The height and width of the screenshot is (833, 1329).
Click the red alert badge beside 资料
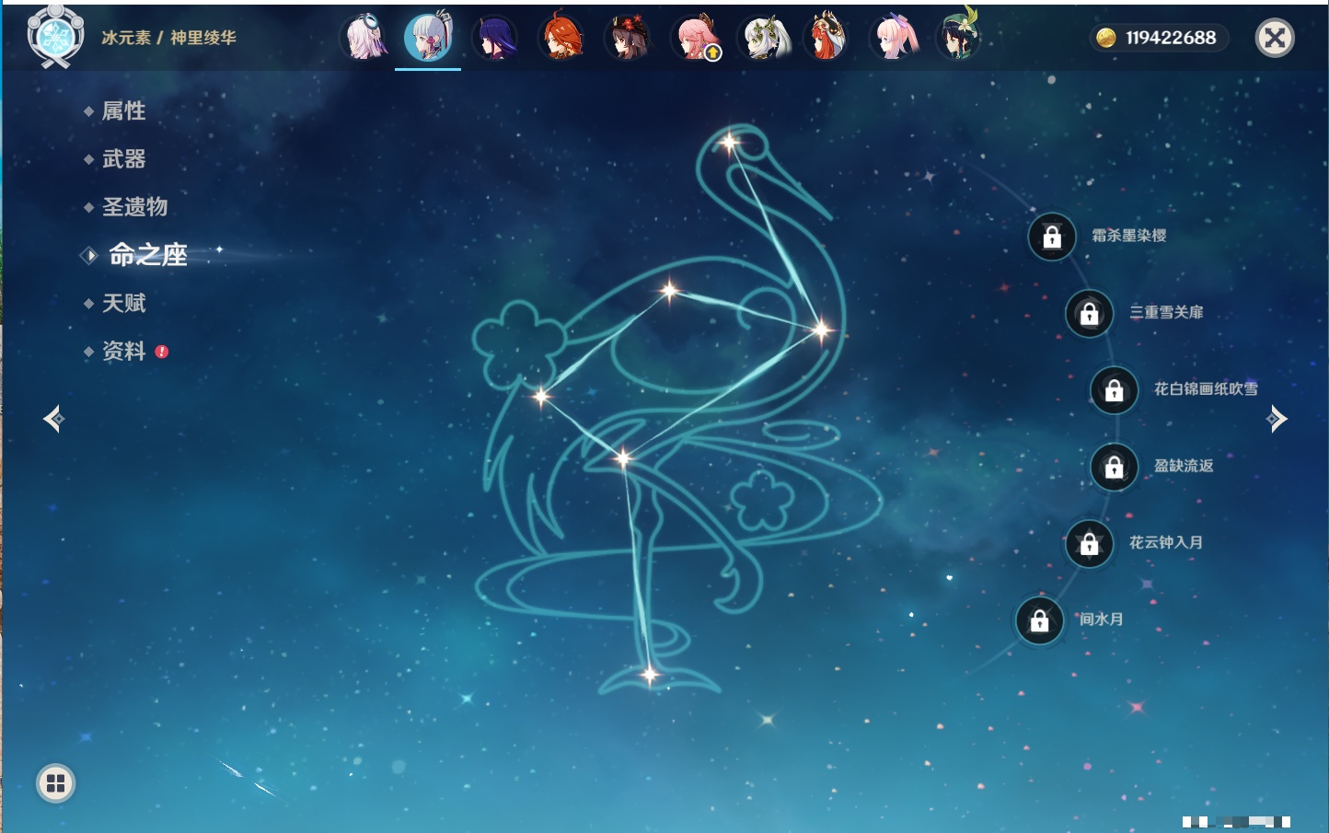162,352
